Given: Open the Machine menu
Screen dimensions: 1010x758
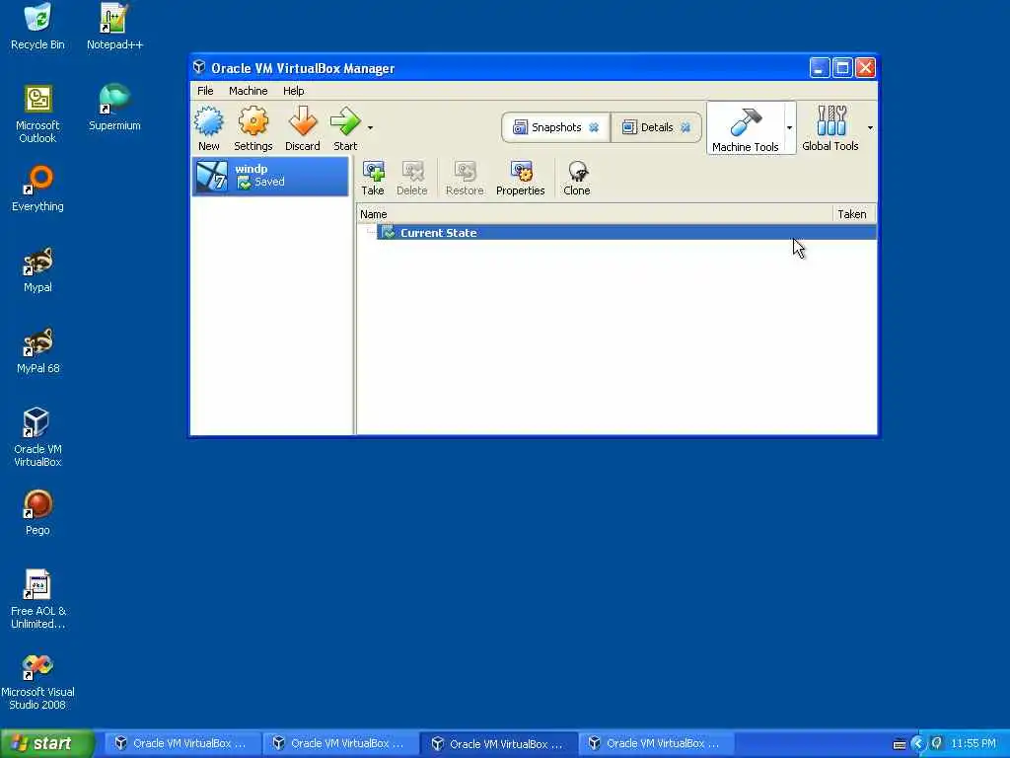Looking at the screenshot, I should tap(248, 91).
